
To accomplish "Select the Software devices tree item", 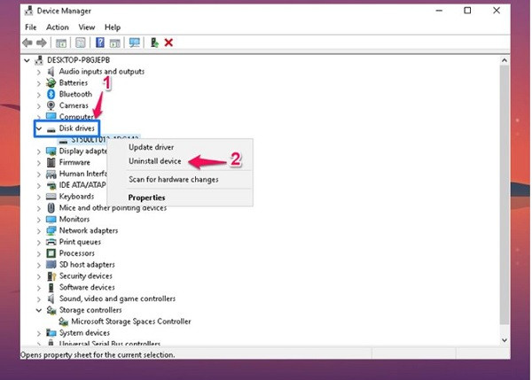I will (x=87, y=288).
